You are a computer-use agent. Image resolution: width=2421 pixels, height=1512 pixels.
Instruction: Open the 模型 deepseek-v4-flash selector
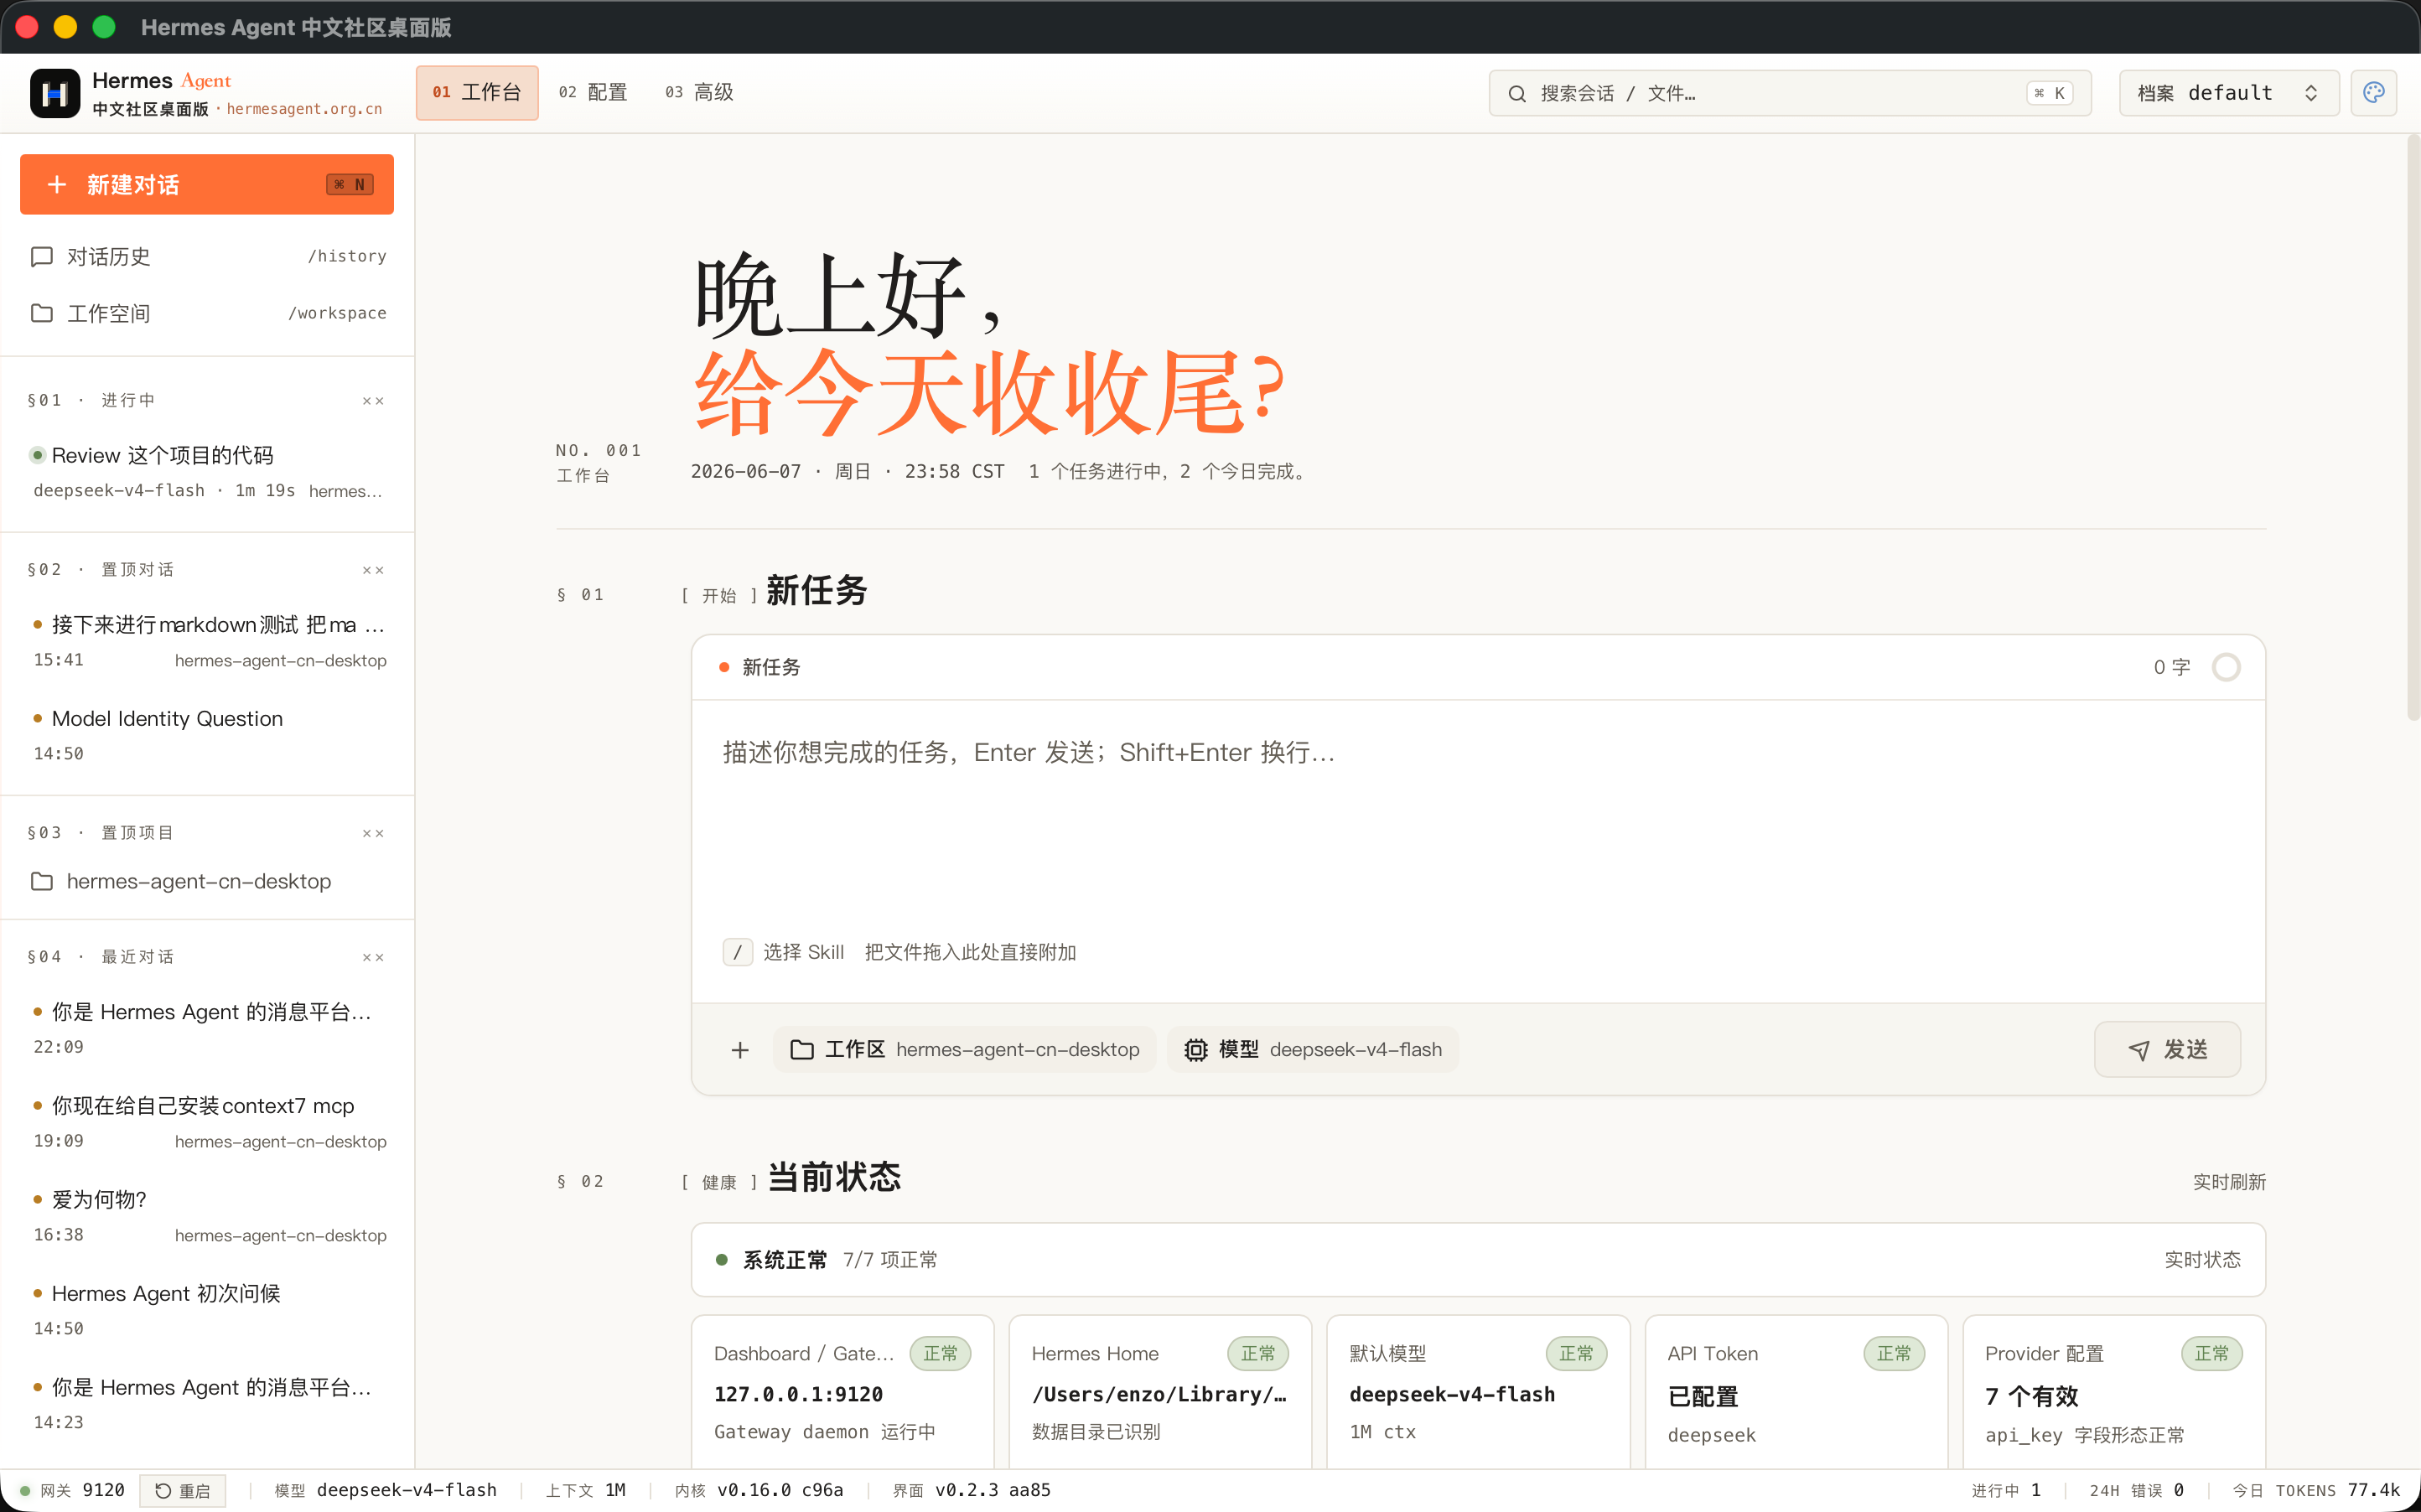pos(1312,1049)
